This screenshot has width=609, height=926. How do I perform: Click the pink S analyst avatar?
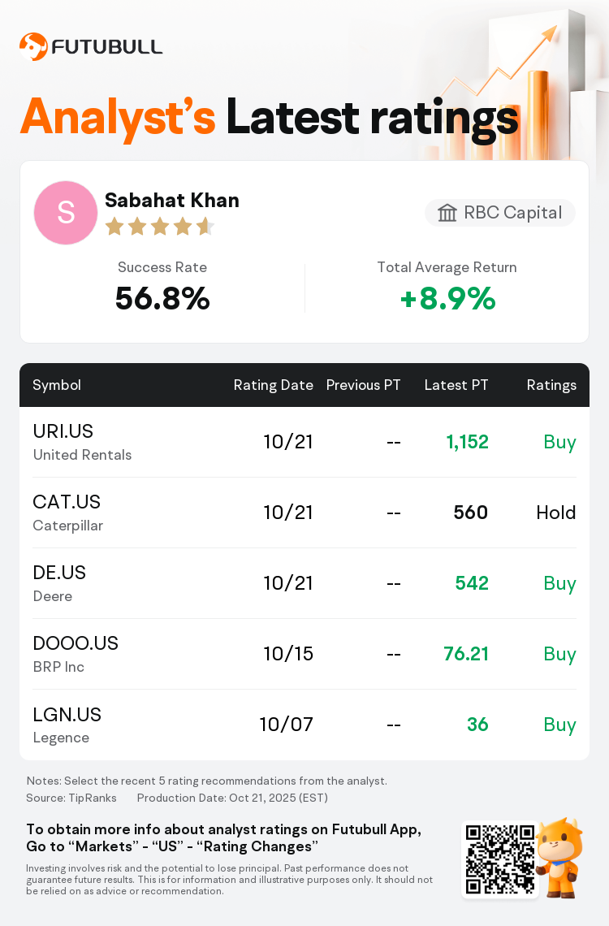coord(66,213)
